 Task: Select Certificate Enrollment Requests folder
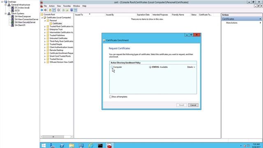pos(61,53)
